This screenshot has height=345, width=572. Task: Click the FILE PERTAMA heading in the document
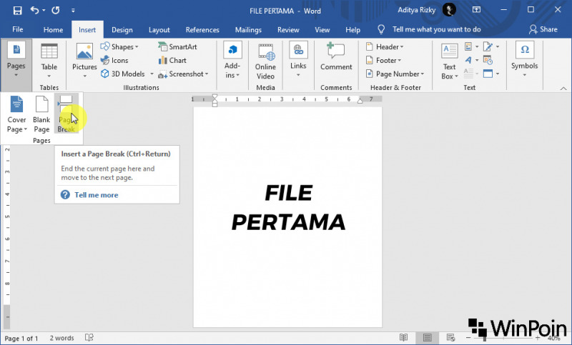click(x=288, y=207)
